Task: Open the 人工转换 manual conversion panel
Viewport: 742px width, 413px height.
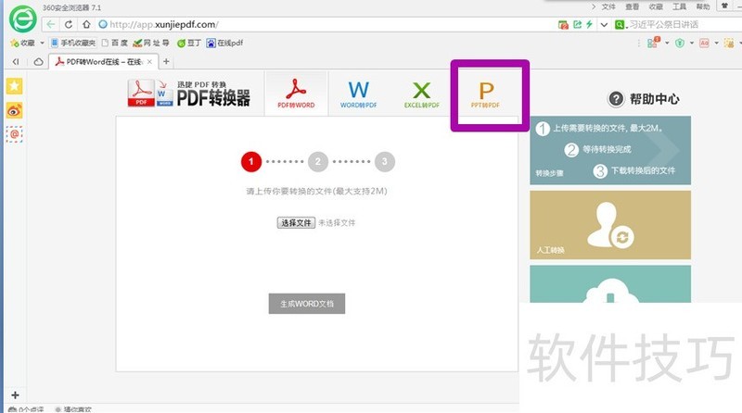Action: click(610, 225)
